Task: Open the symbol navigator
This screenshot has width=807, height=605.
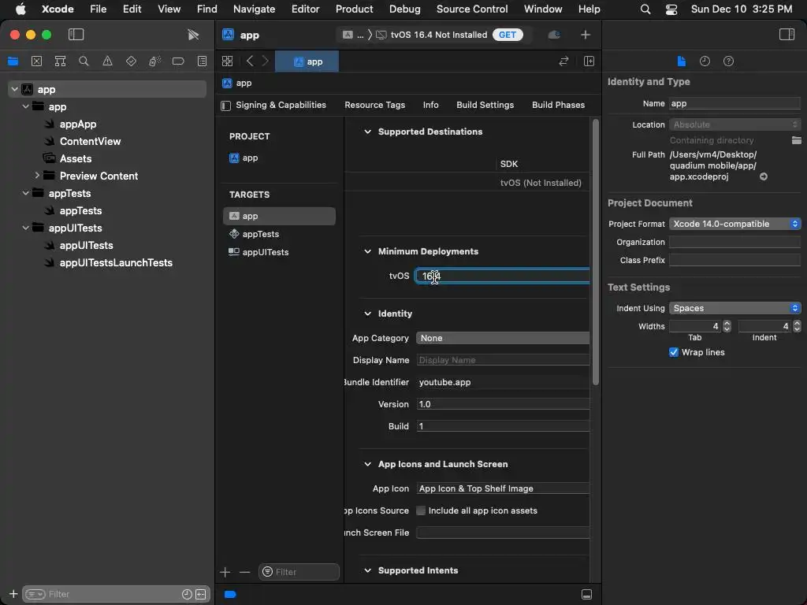Action: [x=60, y=61]
